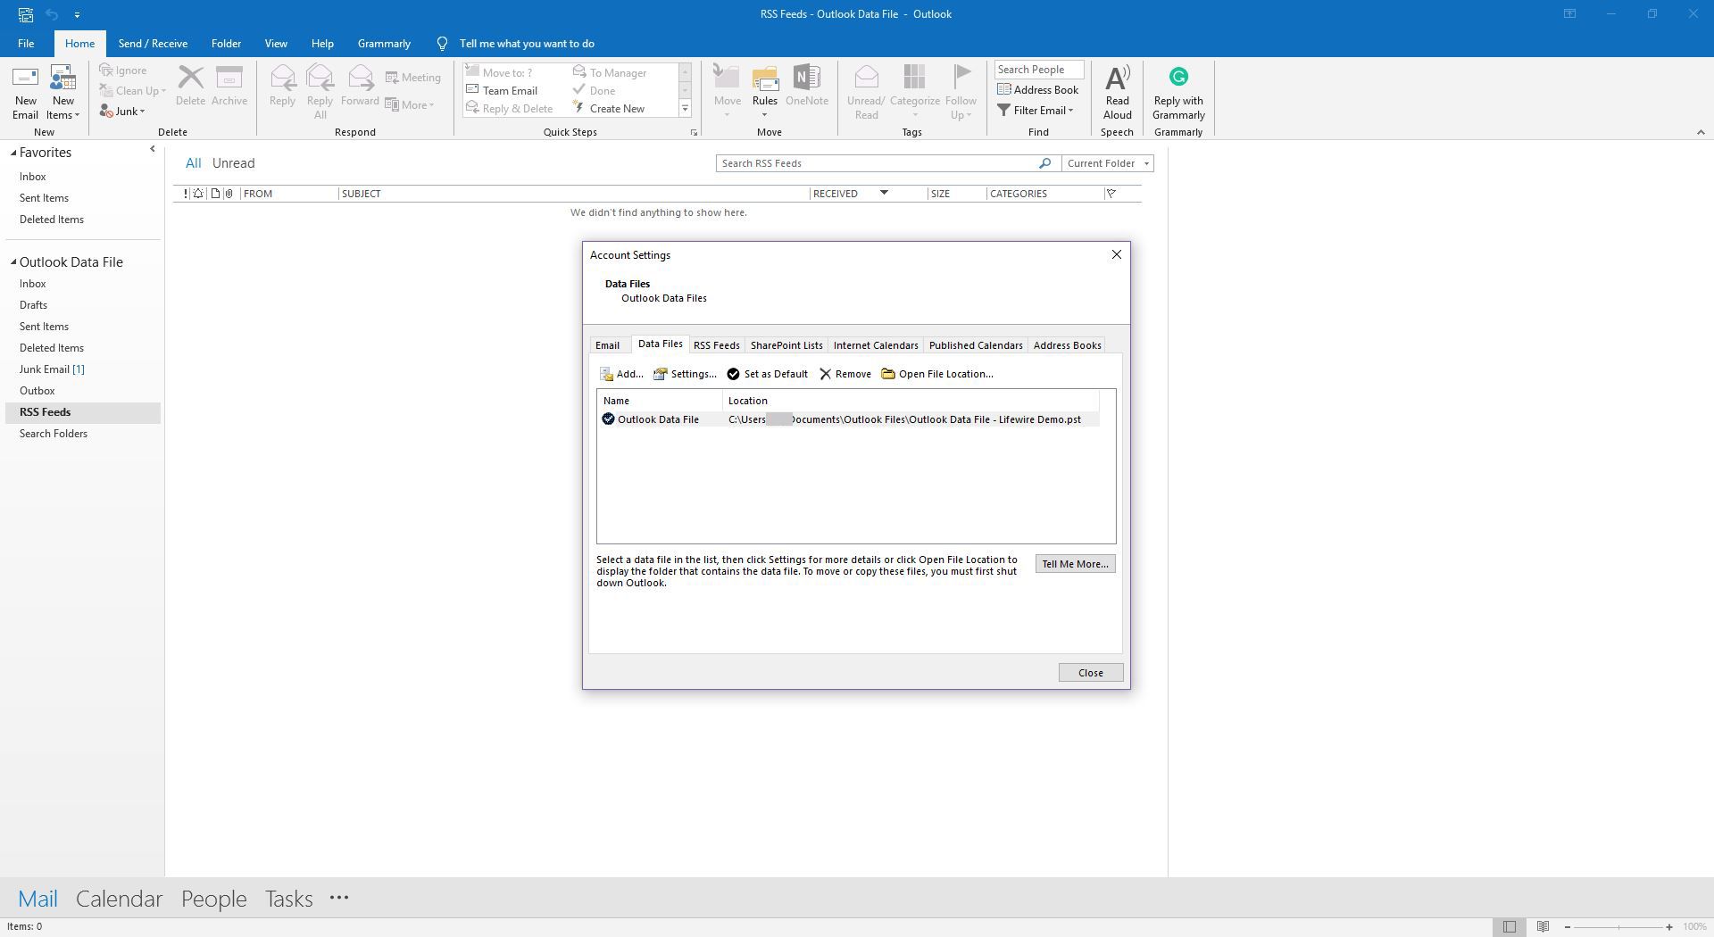Open the Quick Steps dialog launcher
Viewport: 1714px width, 937px height.
tap(694, 133)
